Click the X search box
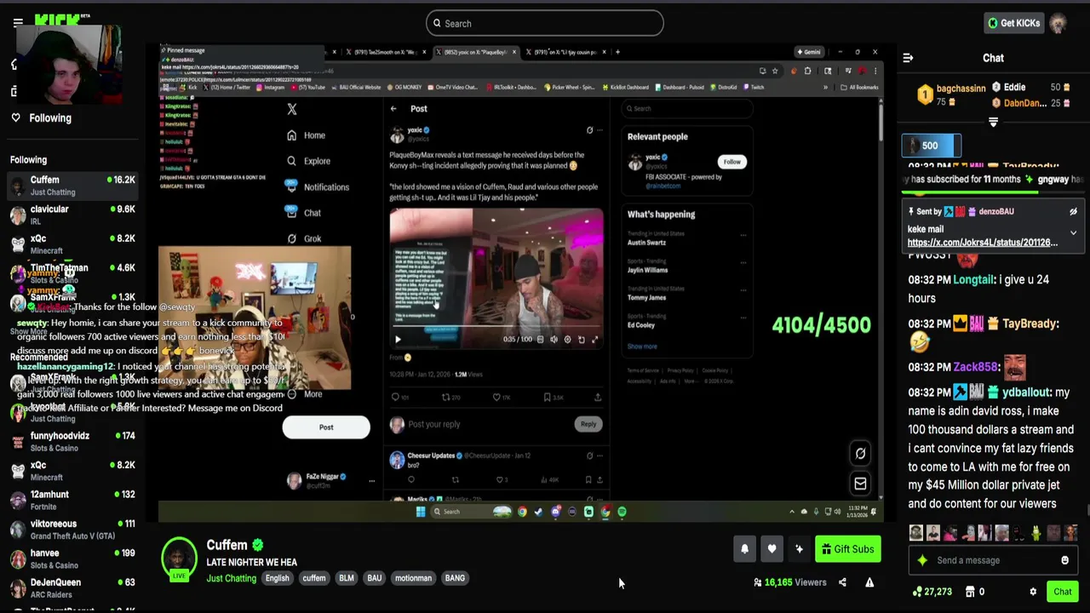Image resolution: width=1090 pixels, height=613 pixels. coord(686,108)
